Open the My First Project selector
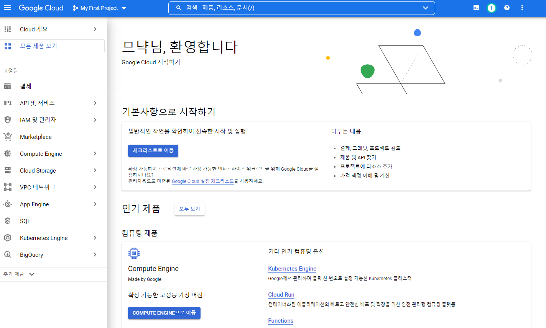This screenshot has height=328, width=546. coord(99,8)
